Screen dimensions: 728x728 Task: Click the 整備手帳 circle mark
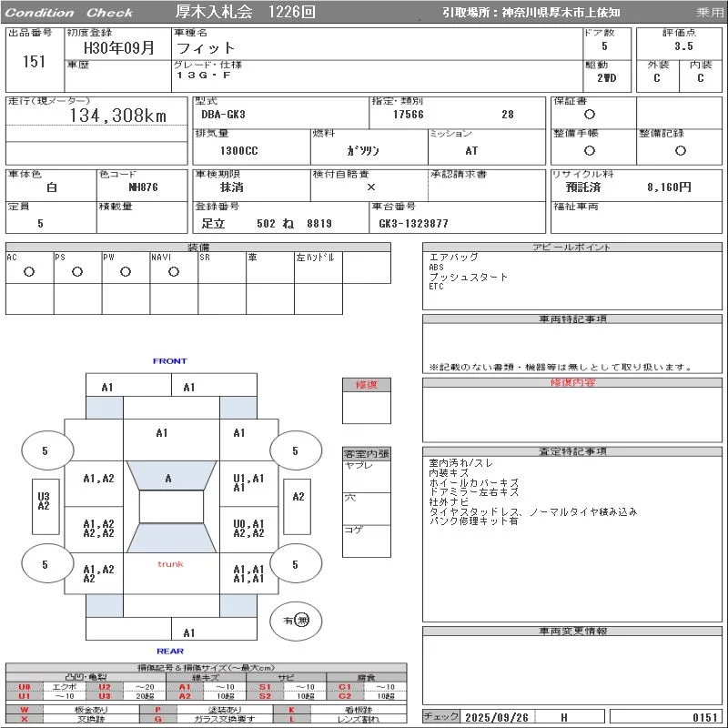(x=590, y=150)
